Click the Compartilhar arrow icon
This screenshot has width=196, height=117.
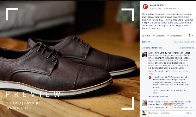(x=168, y=36)
